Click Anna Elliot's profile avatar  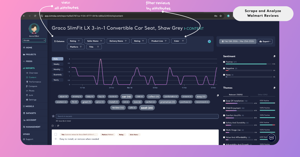[x=34, y=28]
